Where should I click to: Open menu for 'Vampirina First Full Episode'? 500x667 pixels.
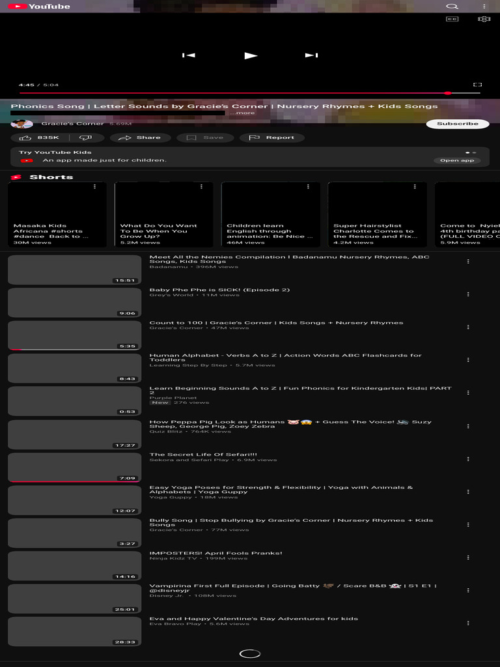(468, 590)
